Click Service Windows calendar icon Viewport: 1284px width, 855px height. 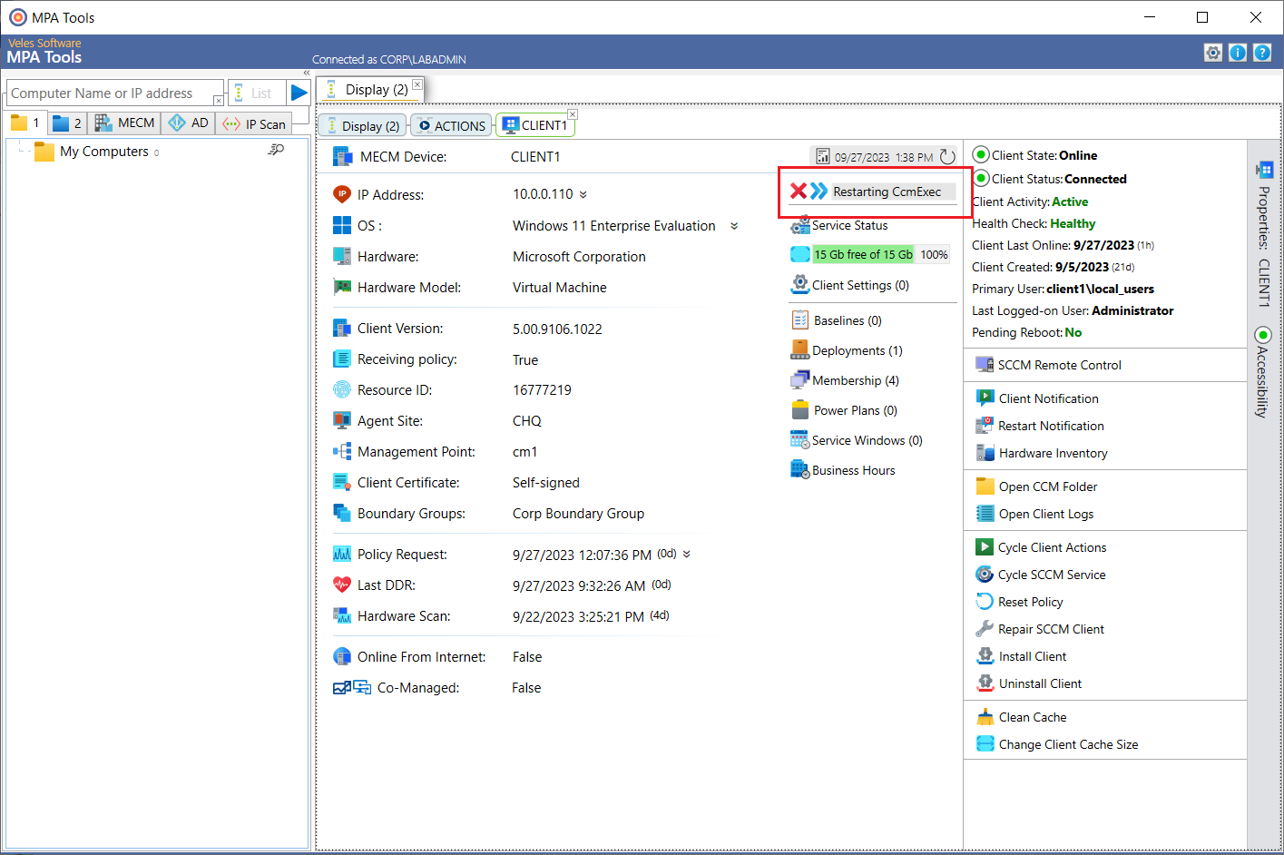[799, 440]
